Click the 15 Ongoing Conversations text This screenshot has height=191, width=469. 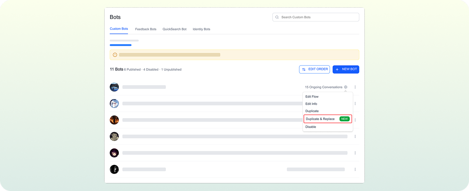324,87
